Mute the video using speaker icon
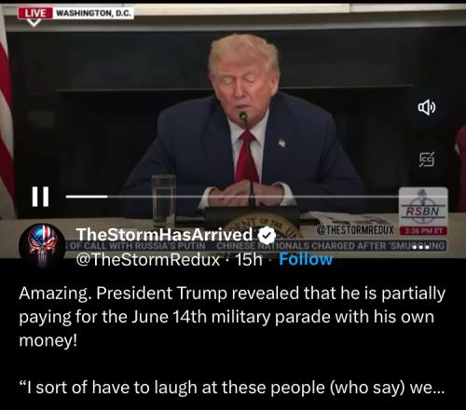The width and height of the screenshot is (466, 410). point(427,107)
